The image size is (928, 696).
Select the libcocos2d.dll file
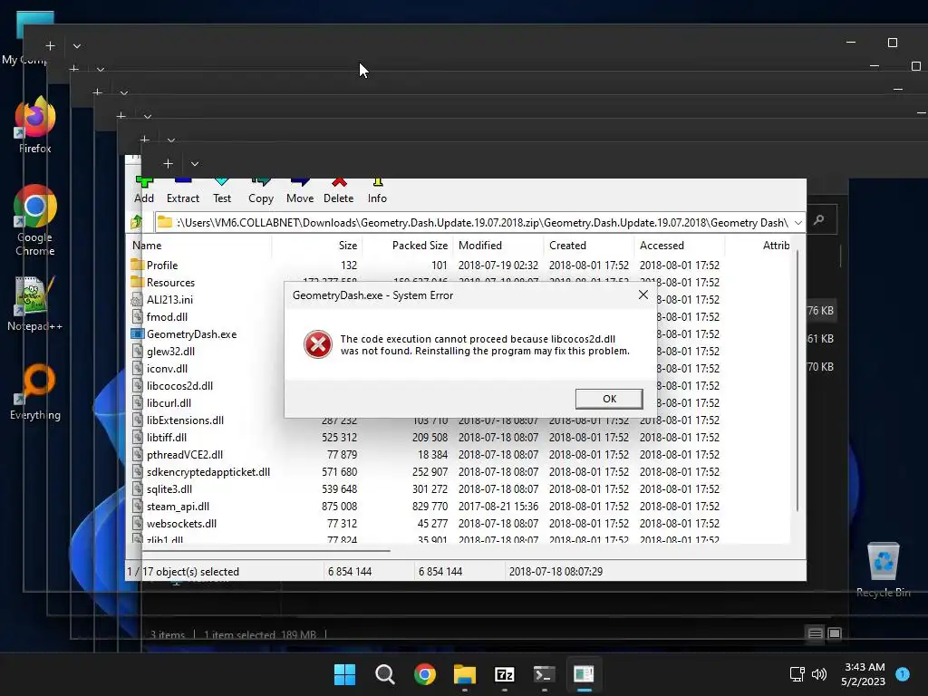point(179,385)
